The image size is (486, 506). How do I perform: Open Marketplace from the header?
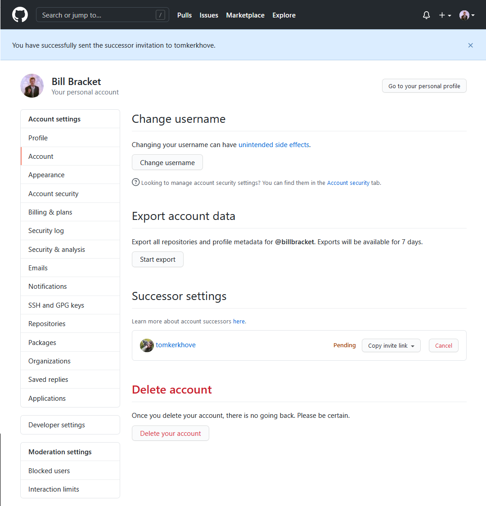[245, 15]
